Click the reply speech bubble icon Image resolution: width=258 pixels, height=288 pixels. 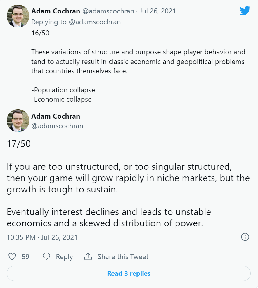(x=47, y=256)
